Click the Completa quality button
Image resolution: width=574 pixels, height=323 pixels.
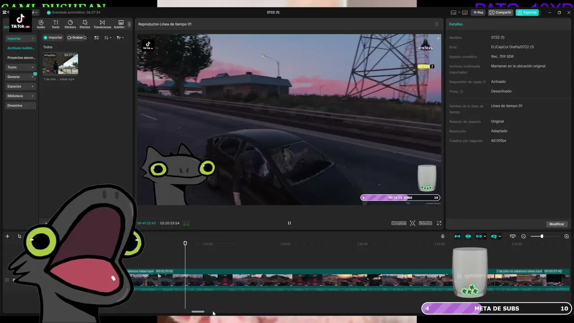[x=399, y=223]
